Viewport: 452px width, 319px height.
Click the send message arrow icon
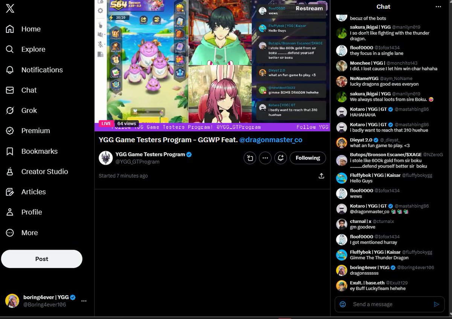437,304
